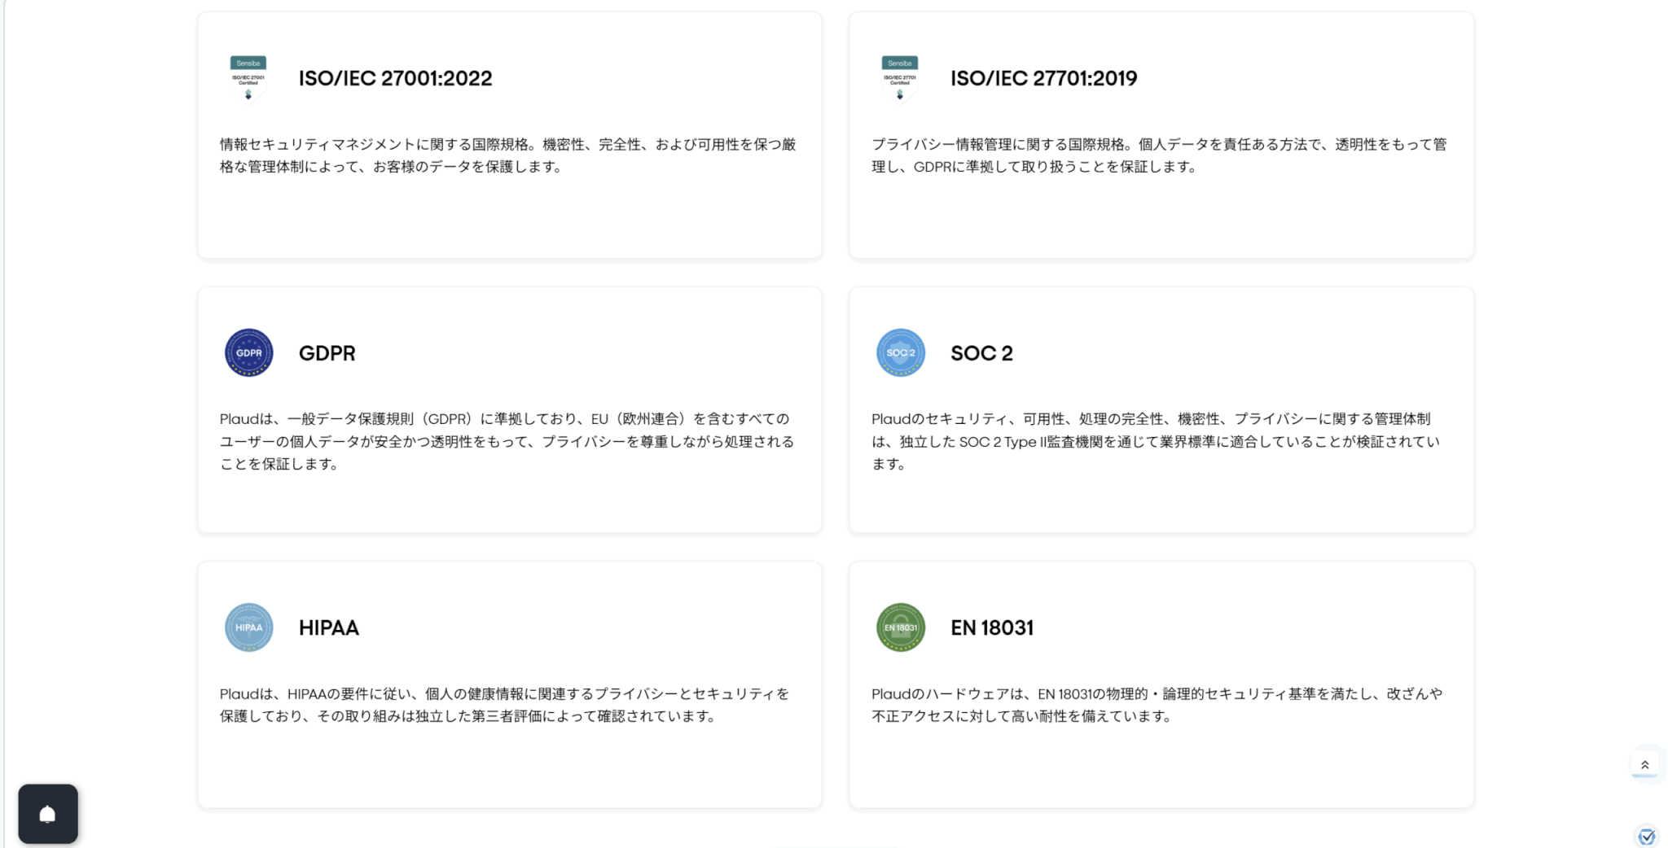The image size is (1668, 848).
Task: Click the GDPR card title text
Action: coord(327,353)
